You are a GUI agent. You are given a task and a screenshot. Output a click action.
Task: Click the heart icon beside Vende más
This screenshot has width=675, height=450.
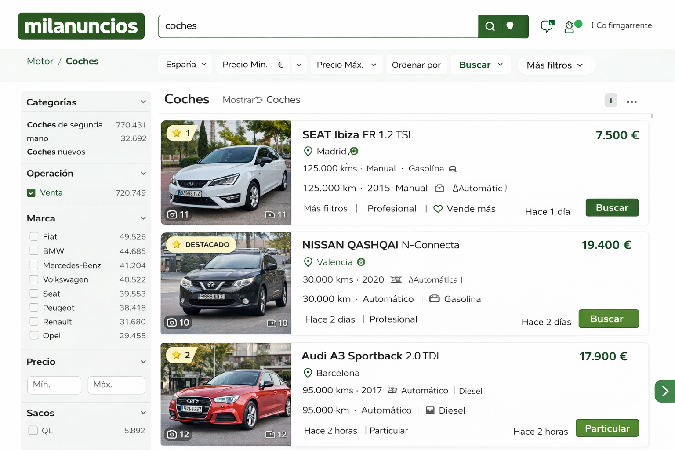coord(438,209)
